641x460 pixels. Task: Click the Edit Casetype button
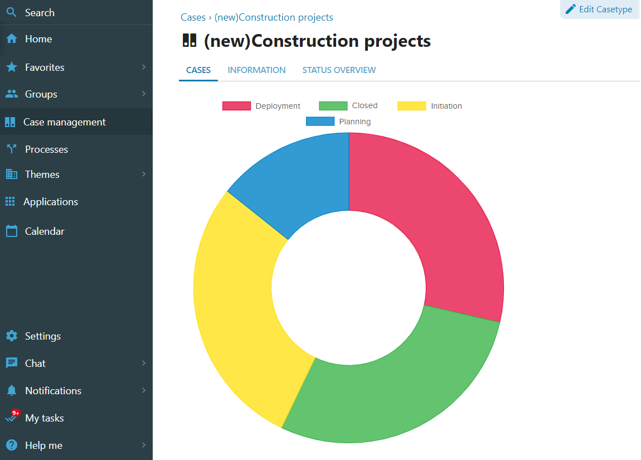click(x=599, y=9)
